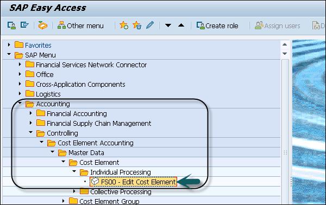Click the Assign users toolbar button
The image size is (326, 205).
click(277, 25)
